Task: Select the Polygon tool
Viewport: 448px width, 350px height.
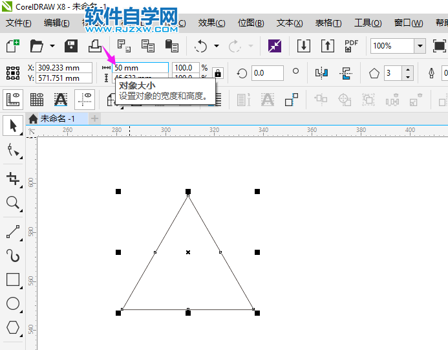Action: (x=13, y=327)
